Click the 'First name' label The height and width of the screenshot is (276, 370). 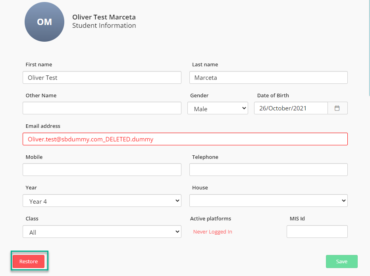(x=39, y=64)
